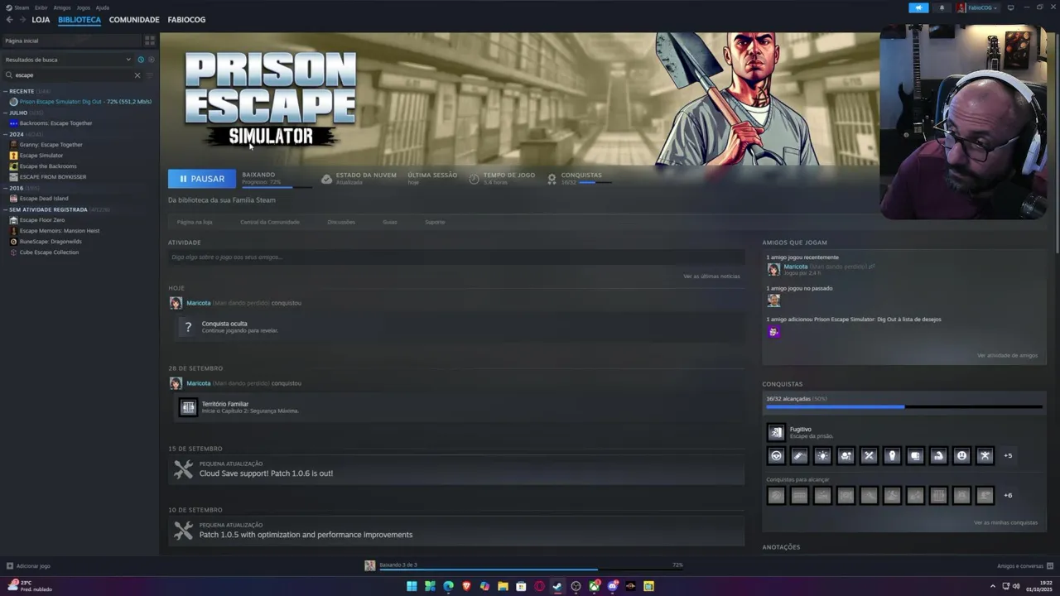Toggle the ready-to-play filter icon
1060x596 pixels.
coord(151,60)
